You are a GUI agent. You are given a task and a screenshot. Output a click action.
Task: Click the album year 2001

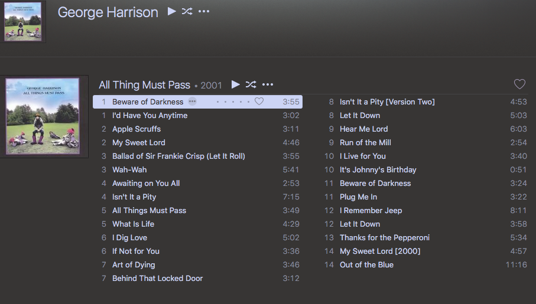click(x=211, y=86)
